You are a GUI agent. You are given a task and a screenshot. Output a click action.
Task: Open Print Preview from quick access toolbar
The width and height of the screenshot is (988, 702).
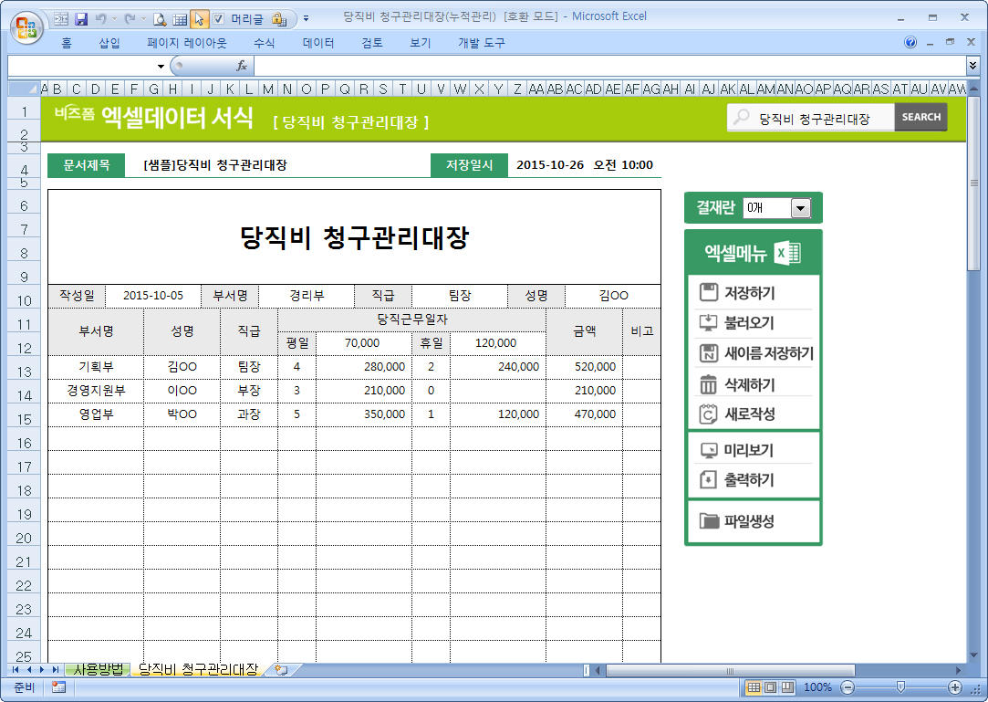tap(160, 18)
